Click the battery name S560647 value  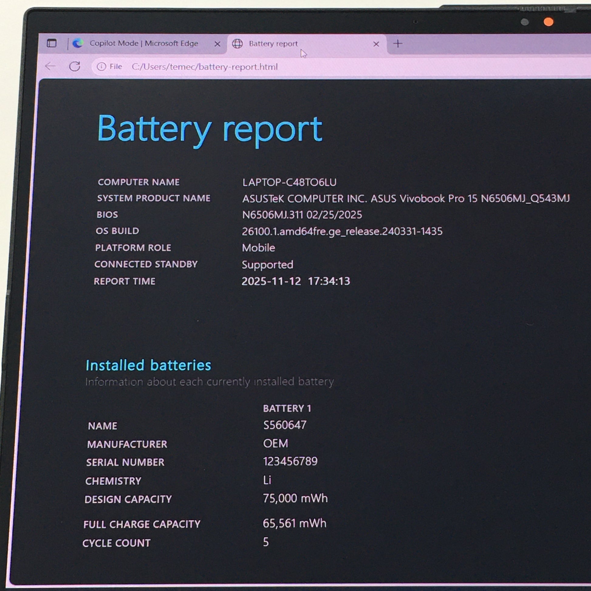point(285,425)
